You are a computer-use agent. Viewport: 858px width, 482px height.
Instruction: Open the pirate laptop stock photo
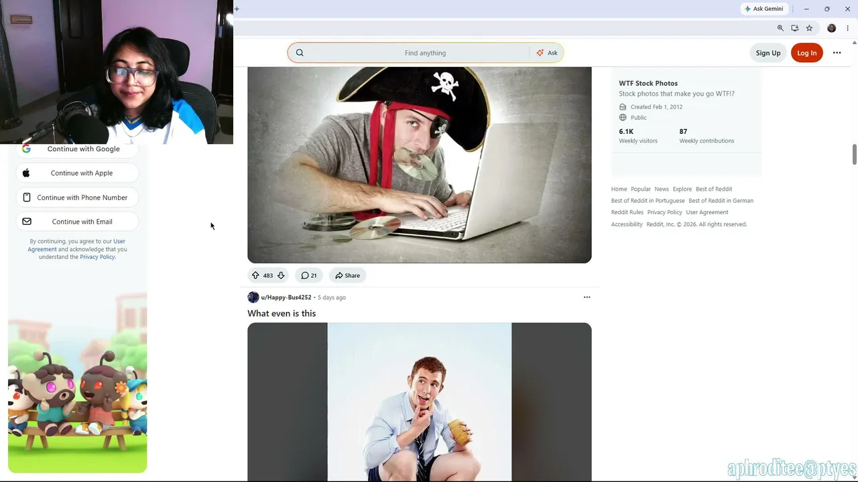pos(420,165)
